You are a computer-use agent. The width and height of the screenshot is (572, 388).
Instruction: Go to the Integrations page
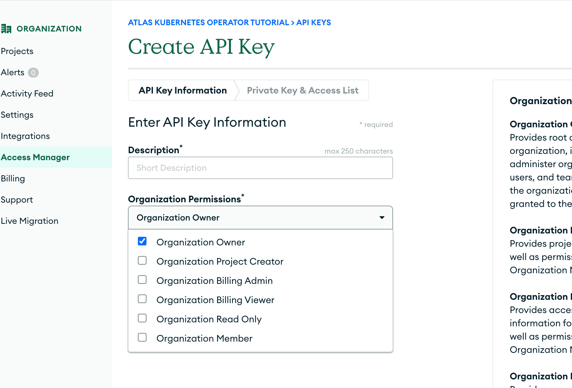25,136
